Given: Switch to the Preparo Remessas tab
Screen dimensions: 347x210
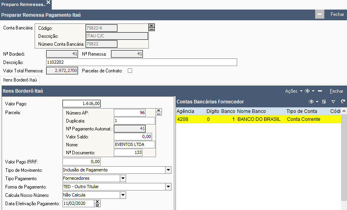Looking at the screenshot, I should 23,4.
